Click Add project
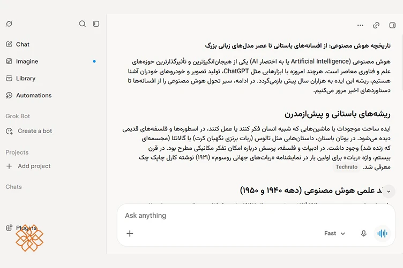The height and width of the screenshot is (268, 403). [28, 166]
